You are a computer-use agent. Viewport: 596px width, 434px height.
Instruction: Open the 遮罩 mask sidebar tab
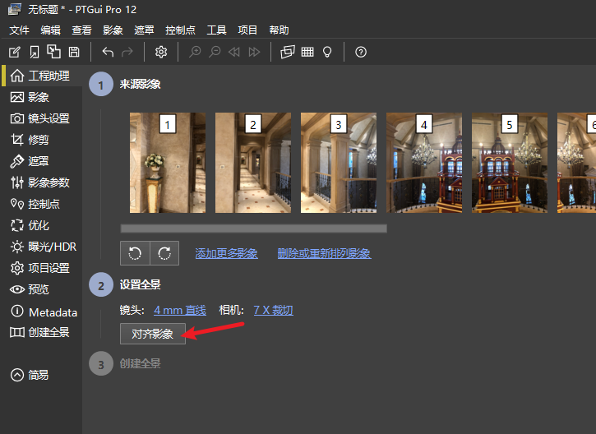click(30, 161)
